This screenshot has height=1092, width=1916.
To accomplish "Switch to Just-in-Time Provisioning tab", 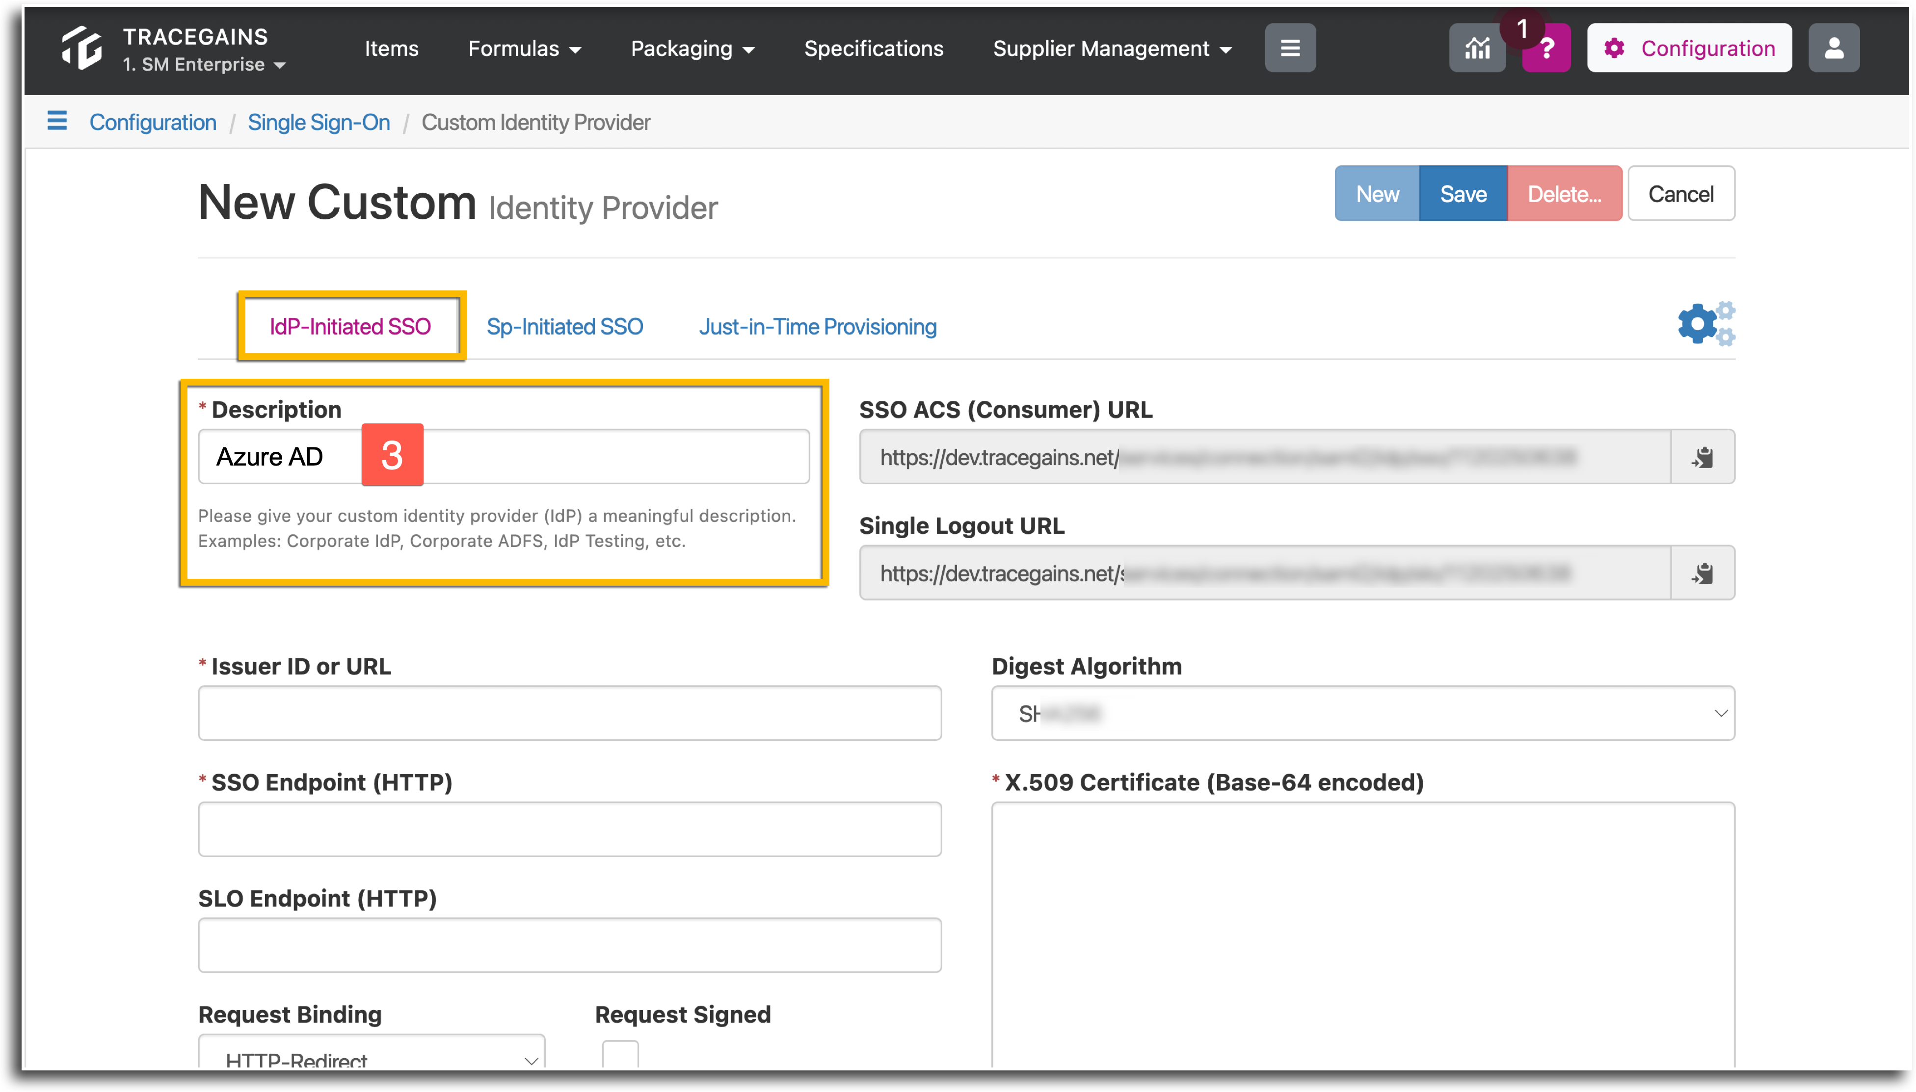I will pyautogui.click(x=818, y=327).
